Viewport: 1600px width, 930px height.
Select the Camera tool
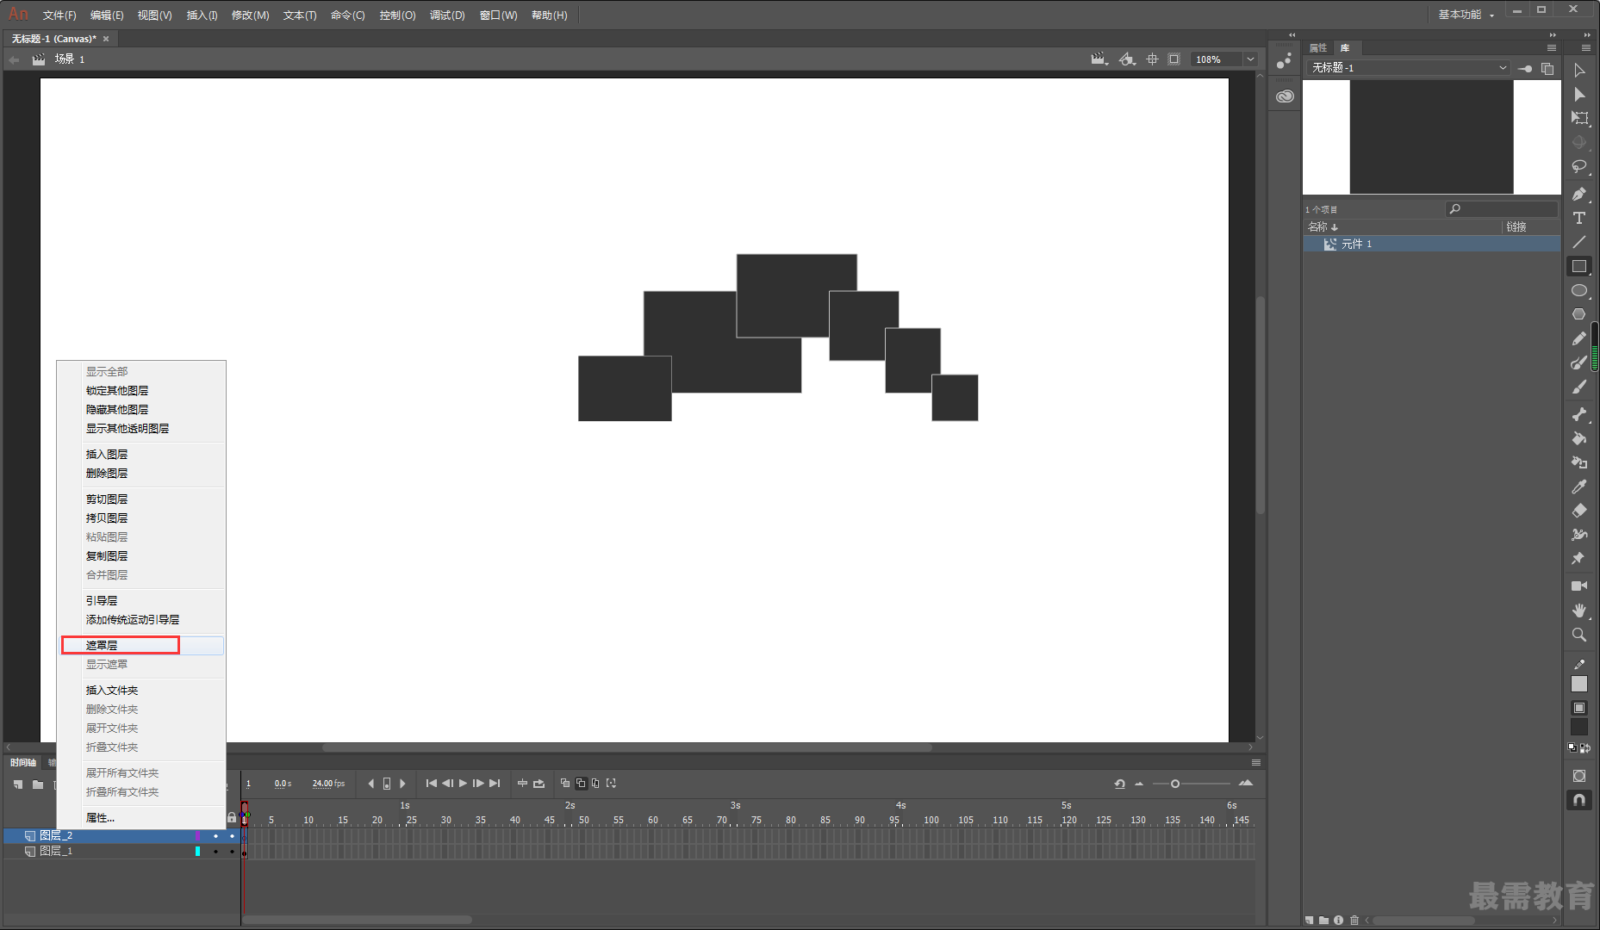click(x=1579, y=586)
